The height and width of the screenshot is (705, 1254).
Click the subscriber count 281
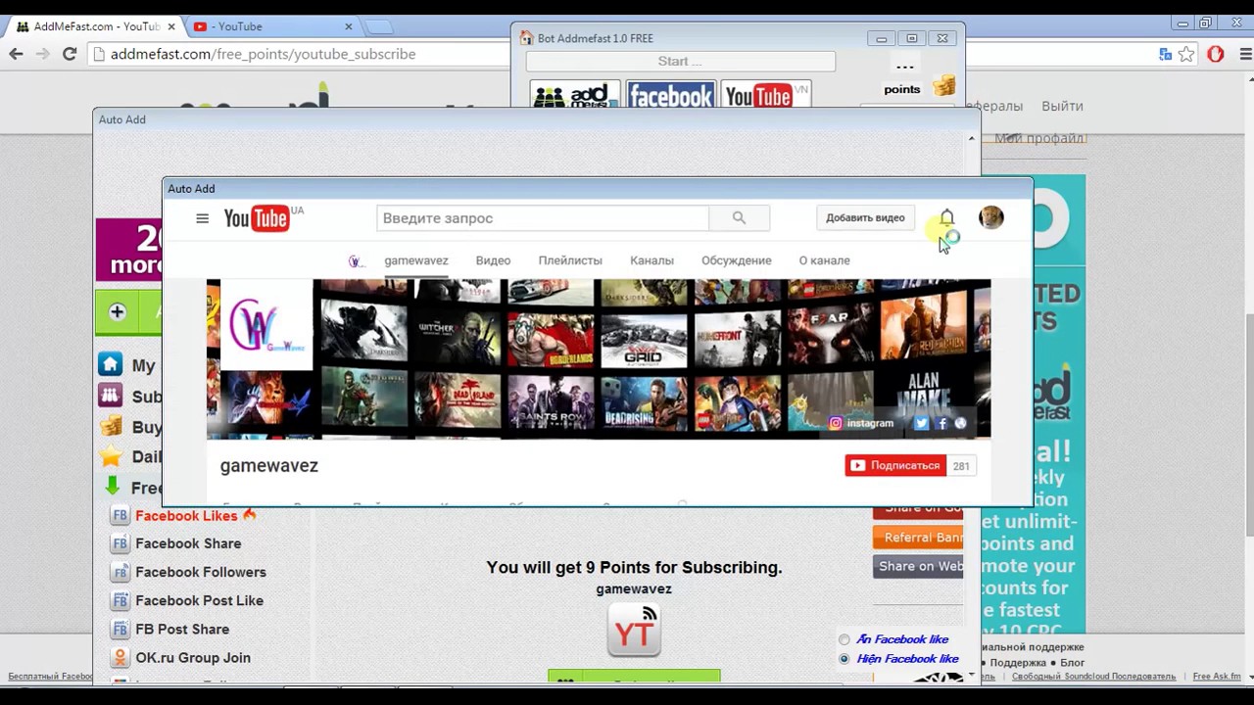[x=961, y=466]
